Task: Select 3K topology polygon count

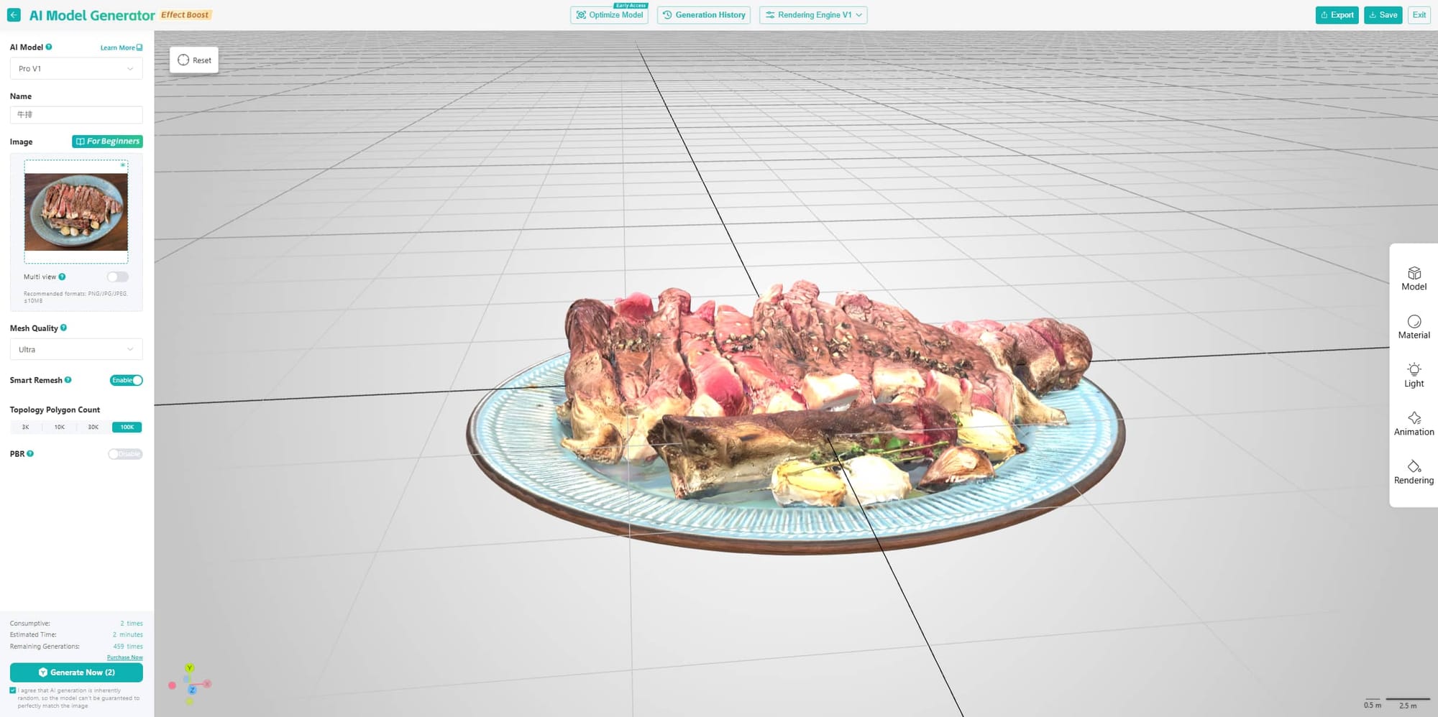Action: pyautogui.click(x=26, y=427)
